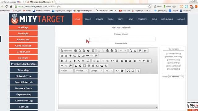Click the Select All editor icon
Viewport: 198px width, 111px height.
point(140,51)
